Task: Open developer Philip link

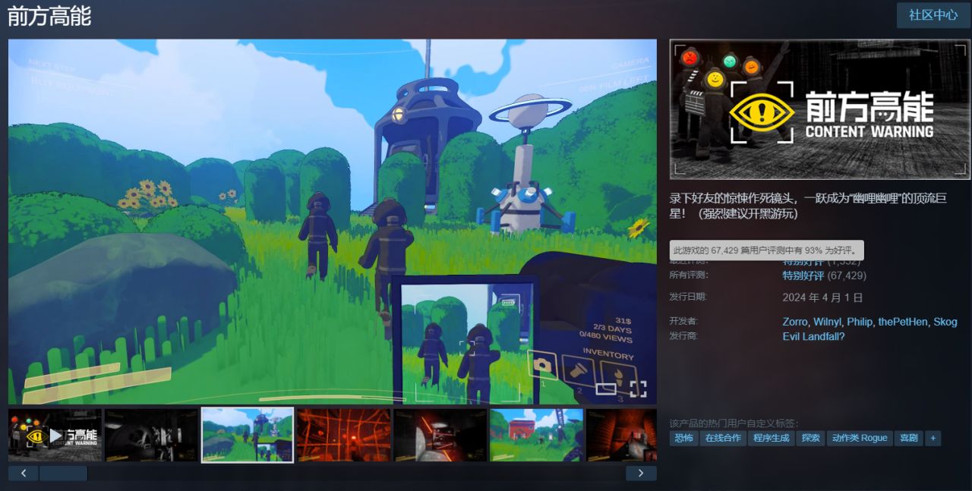Action: coord(860,322)
